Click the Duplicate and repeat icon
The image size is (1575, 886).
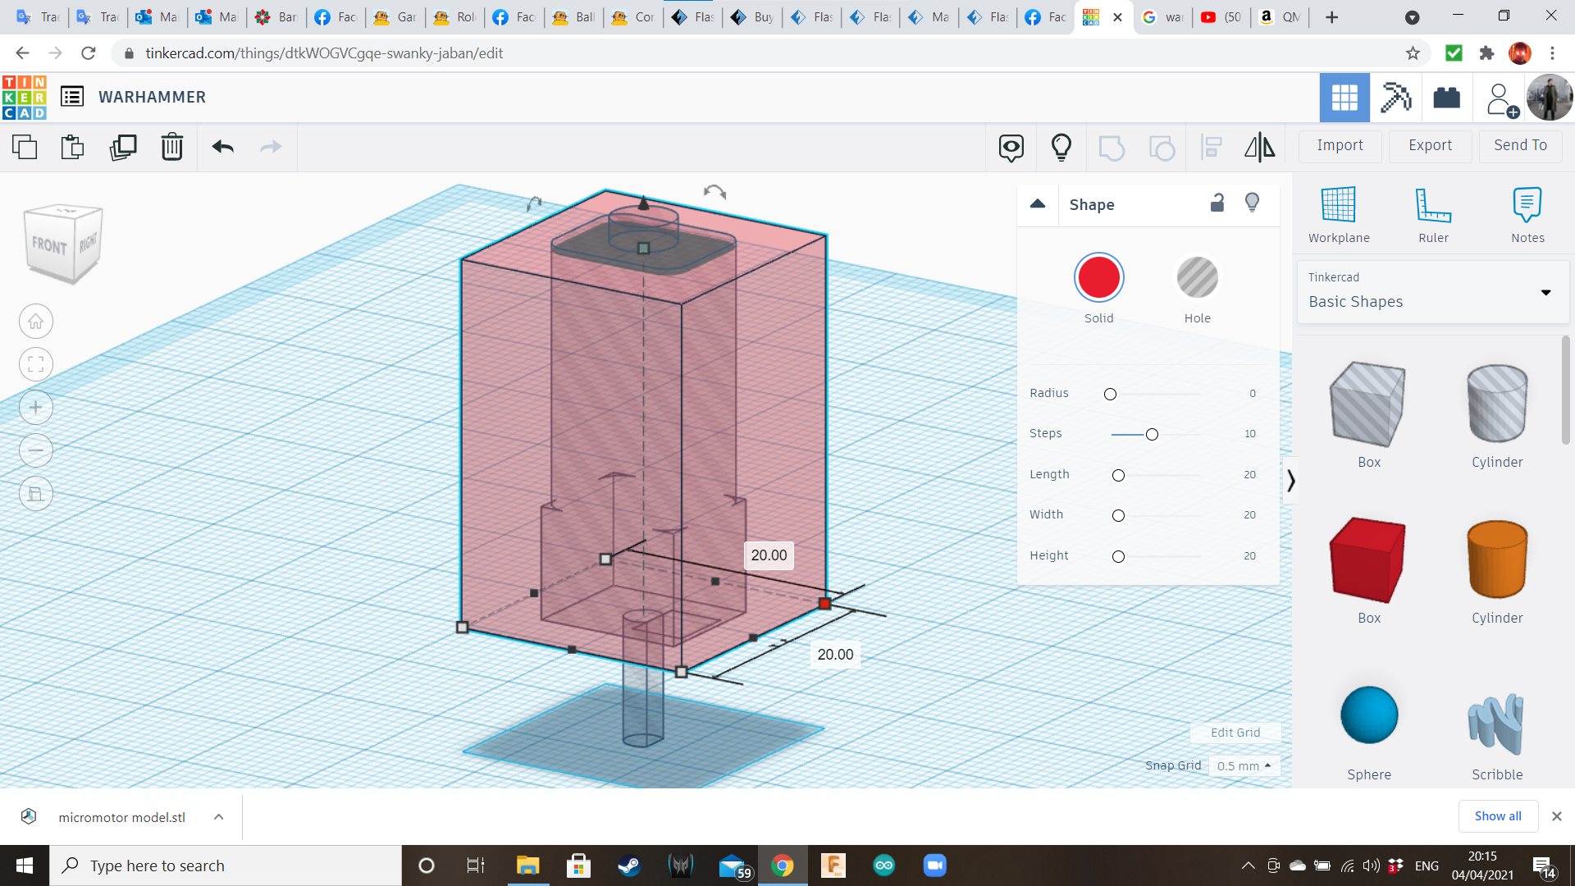123,148
